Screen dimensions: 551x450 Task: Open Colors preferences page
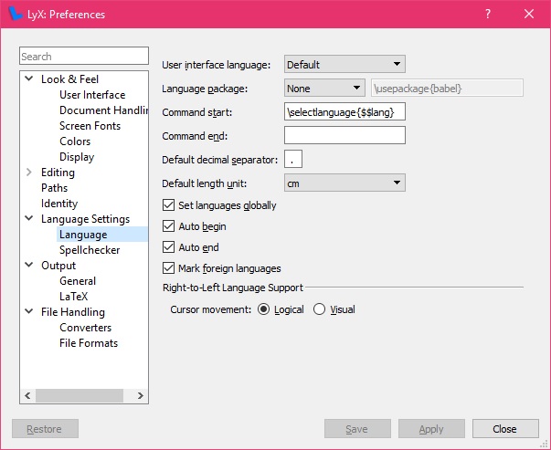75,141
